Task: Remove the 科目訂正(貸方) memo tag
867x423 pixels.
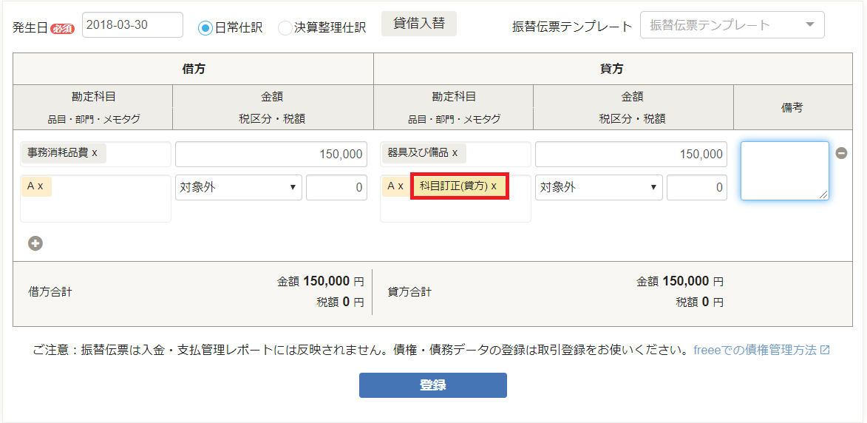Action: (494, 186)
